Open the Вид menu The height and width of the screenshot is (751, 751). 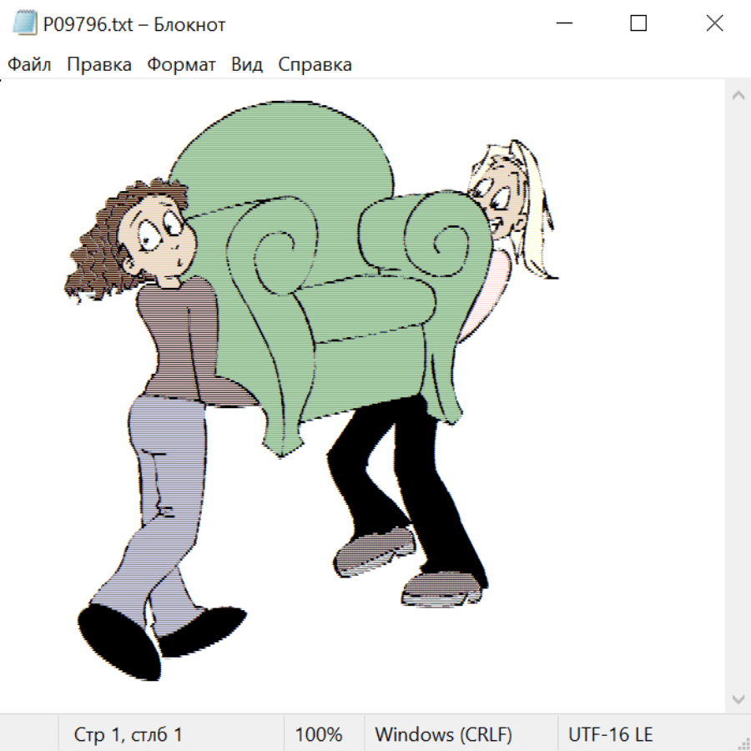pyautogui.click(x=247, y=65)
